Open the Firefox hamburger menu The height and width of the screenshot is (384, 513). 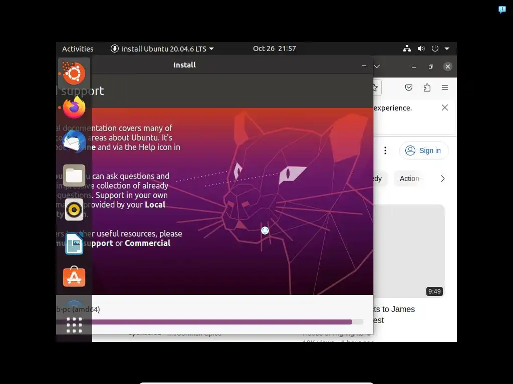445,87
